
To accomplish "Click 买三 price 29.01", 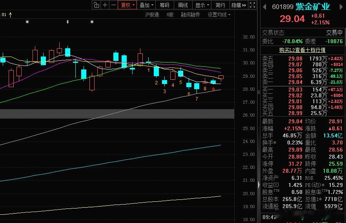I will 295,102.
